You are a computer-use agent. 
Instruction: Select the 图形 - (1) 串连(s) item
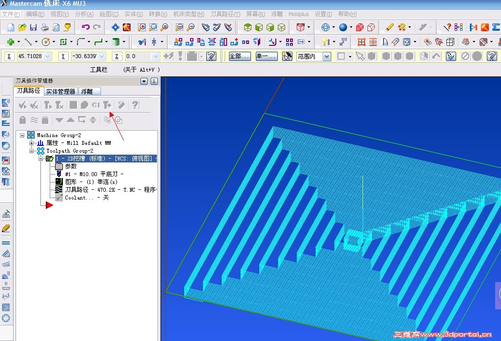(92, 181)
